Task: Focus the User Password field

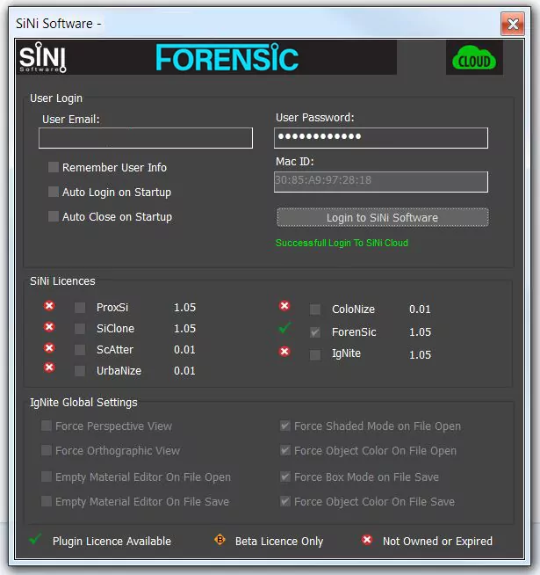Action: click(381, 138)
